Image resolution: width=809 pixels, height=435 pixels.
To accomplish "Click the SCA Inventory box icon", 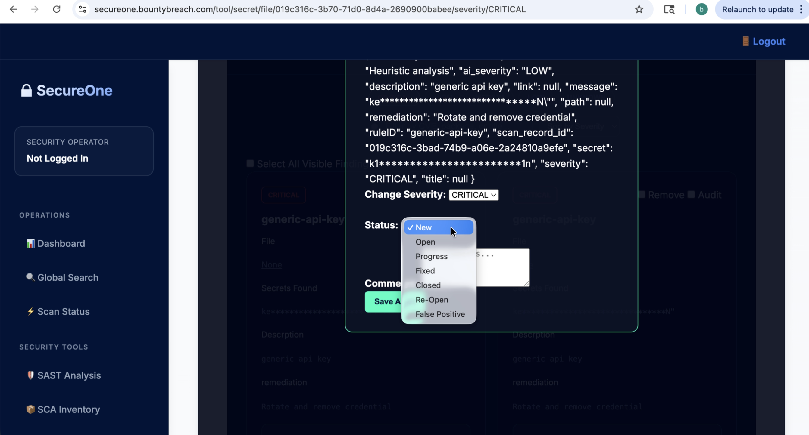I will click(30, 409).
